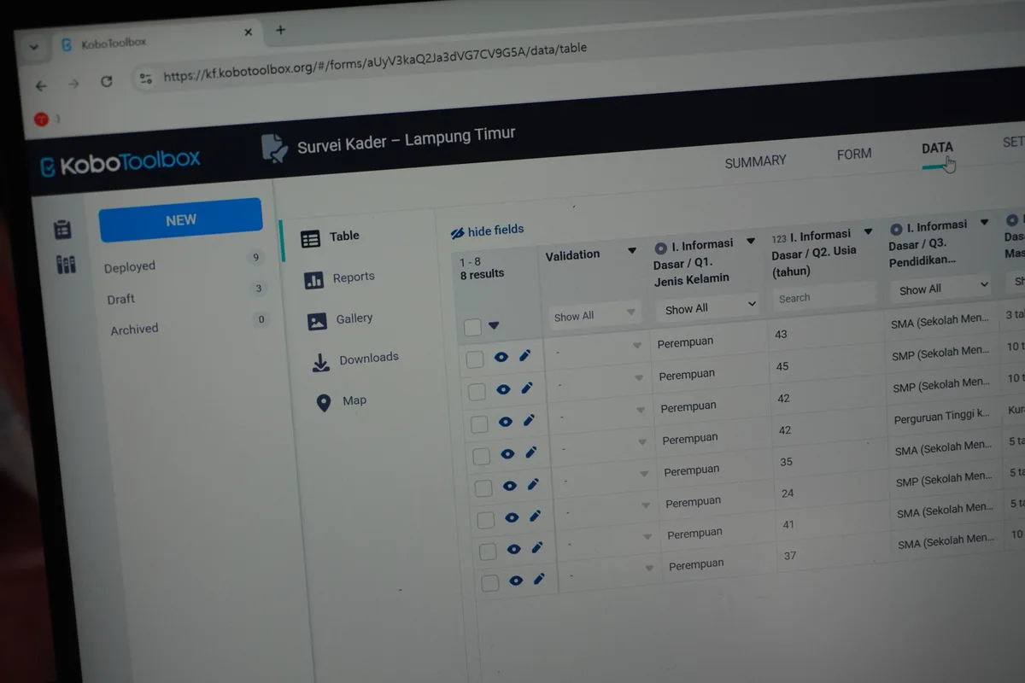
Task: Click the hide fields link
Action: [488, 231]
